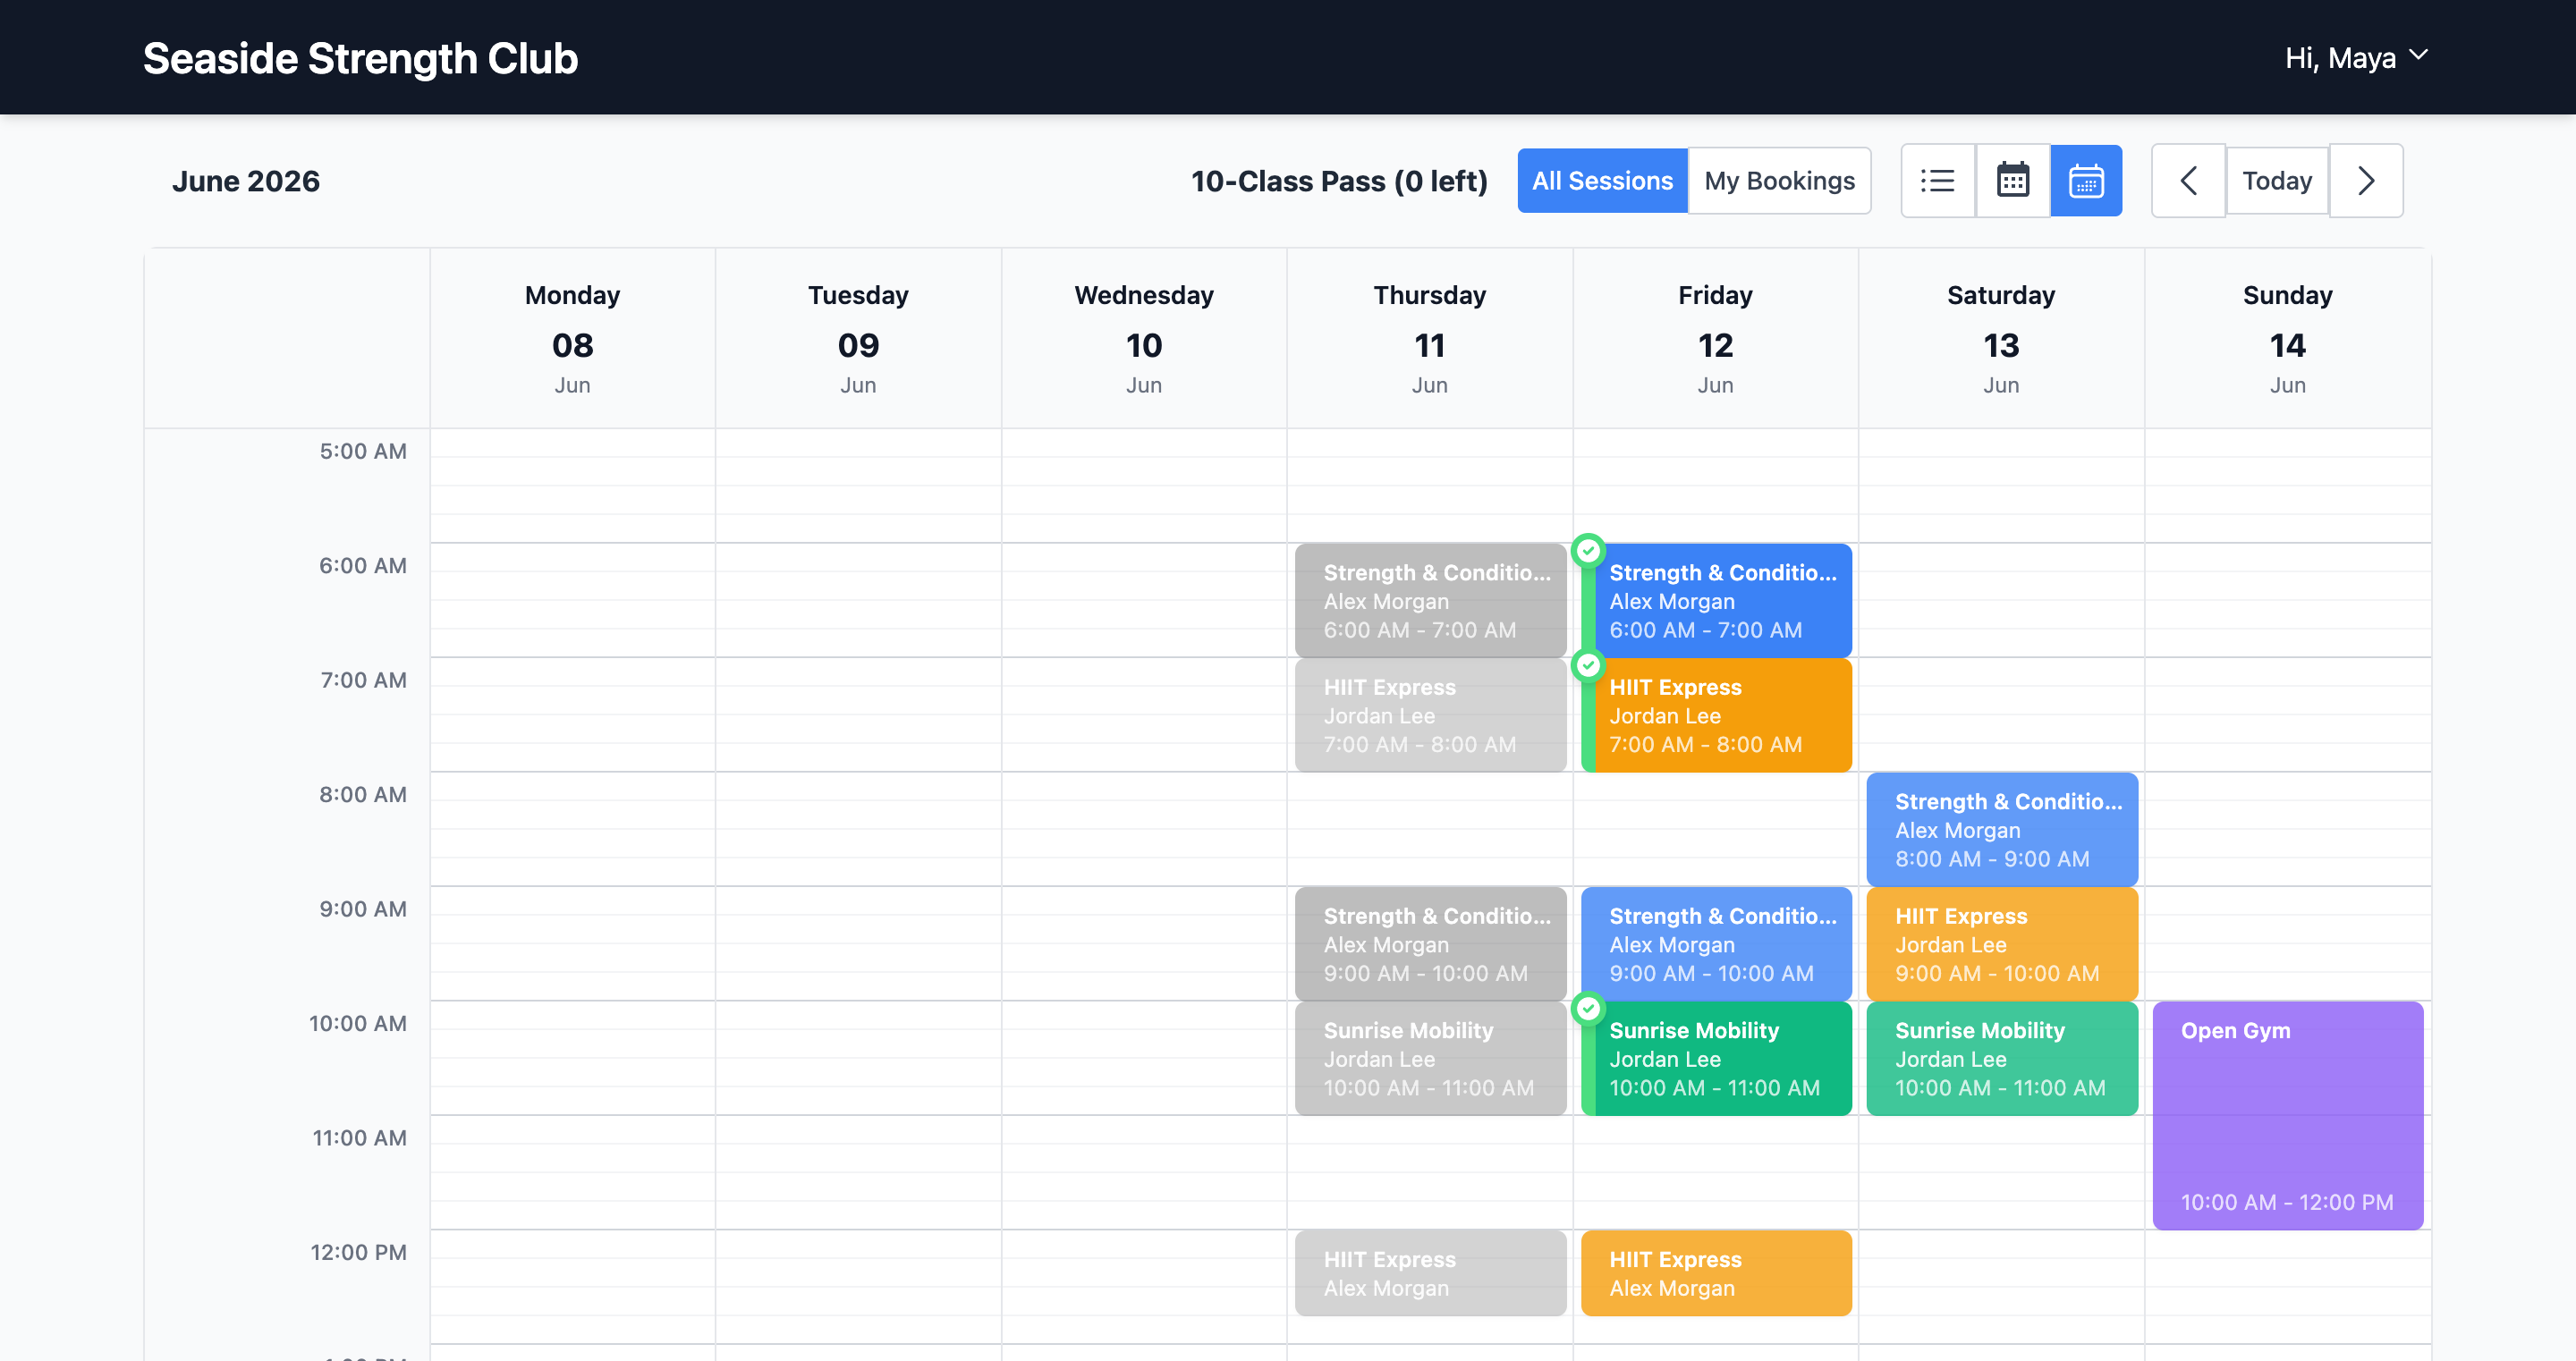Open Friday 10:00 AM Sunrise Mobility session
The height and width of the screenshot is (1361, 2576).
pos(1716,1058)
